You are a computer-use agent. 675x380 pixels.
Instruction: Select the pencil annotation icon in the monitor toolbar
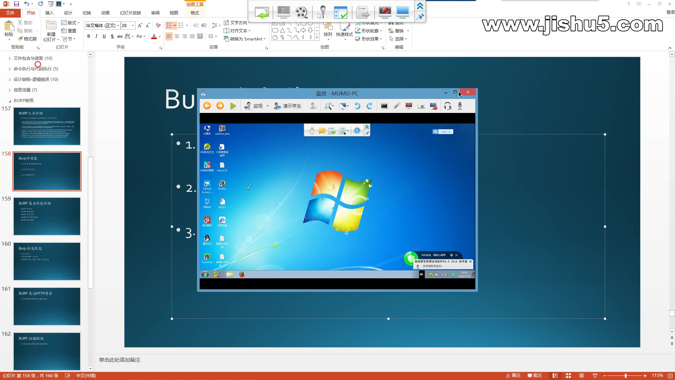(397, 106)
